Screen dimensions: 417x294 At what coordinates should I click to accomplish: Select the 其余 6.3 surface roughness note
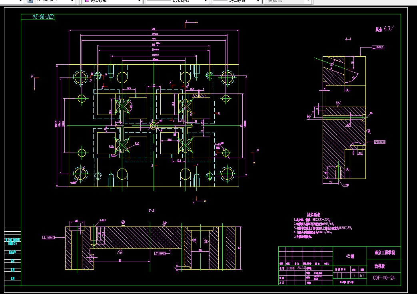[384, 29]
